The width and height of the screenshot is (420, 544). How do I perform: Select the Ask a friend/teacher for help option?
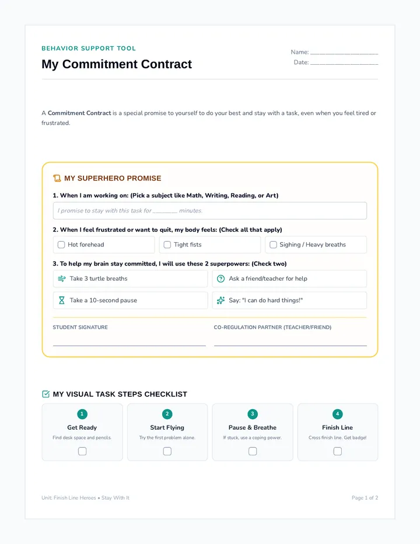289,278
